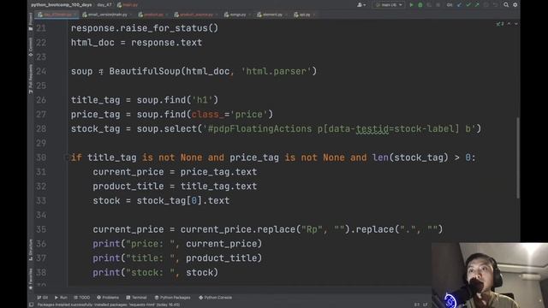Click line number 28 in gutter
The width and height of the screenshot is (548, 308).
[x=41, y=129]
